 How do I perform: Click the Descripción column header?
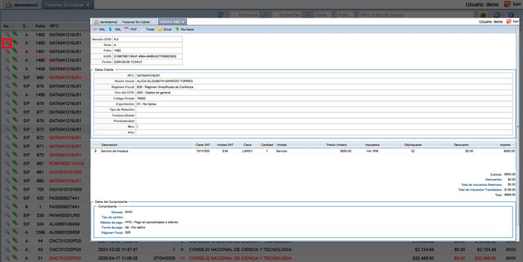point(109,145)
